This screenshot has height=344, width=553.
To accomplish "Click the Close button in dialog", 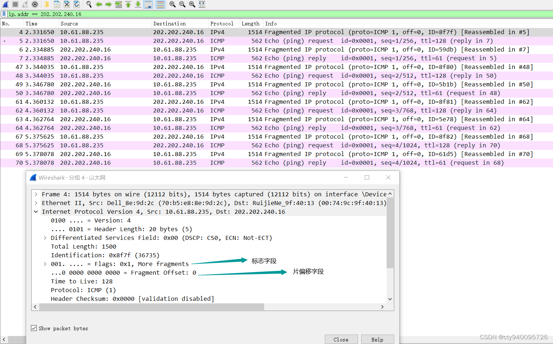I will click(341, 340).
